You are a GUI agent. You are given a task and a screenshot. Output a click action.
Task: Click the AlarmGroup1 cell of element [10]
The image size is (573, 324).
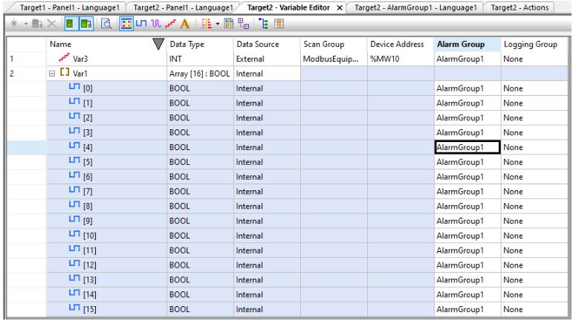467,236
